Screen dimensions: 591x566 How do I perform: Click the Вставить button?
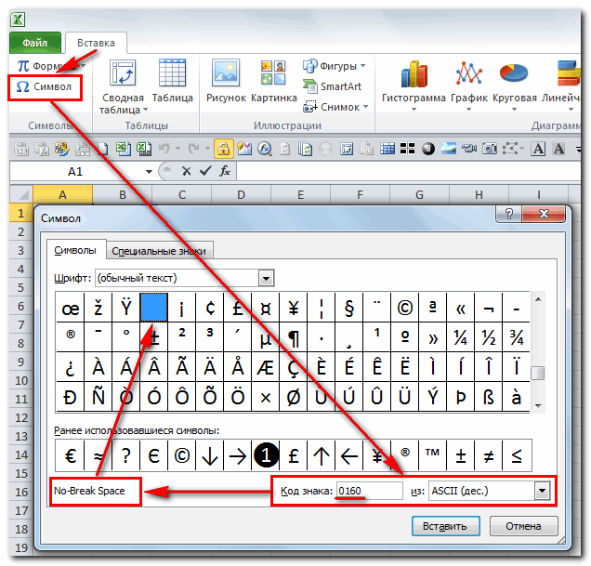[x=445, y=526]
